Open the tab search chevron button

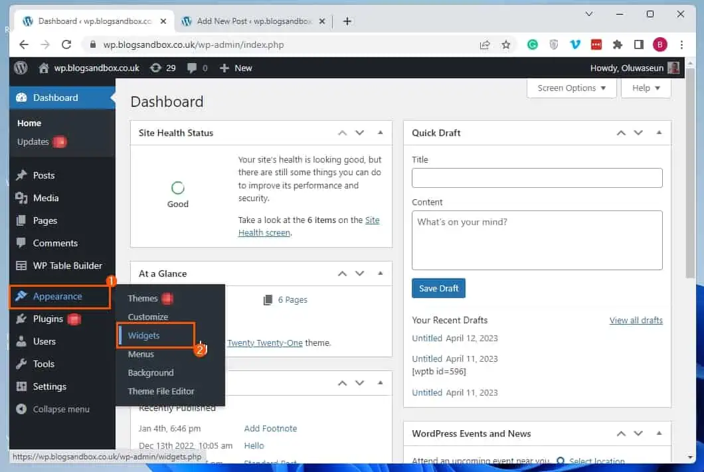coord(589,14)
